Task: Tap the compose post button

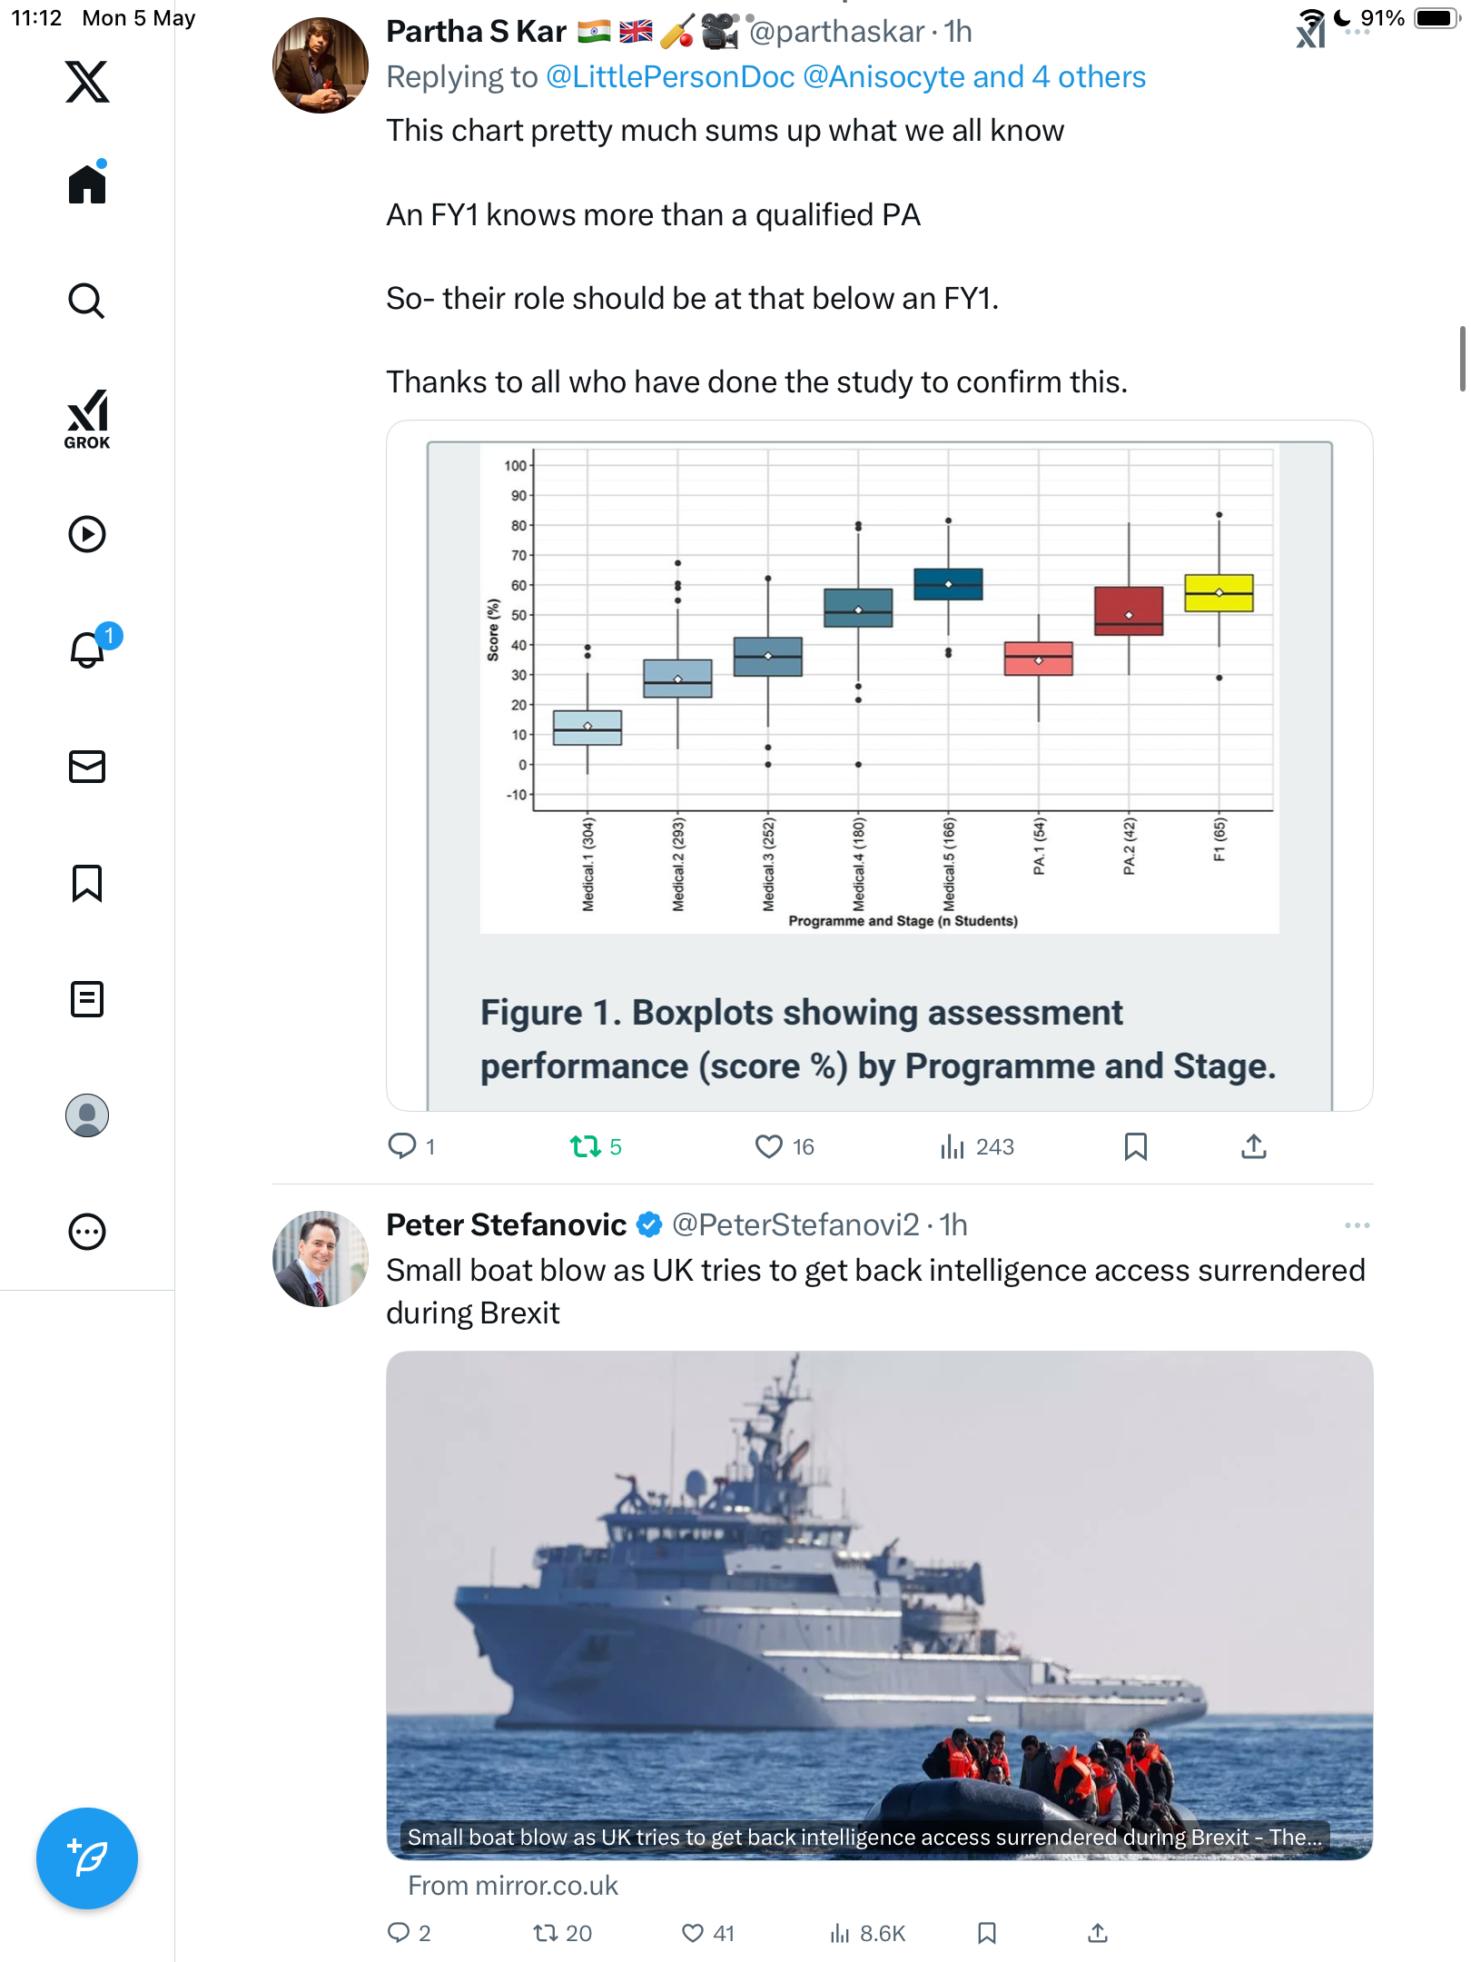Action: (x=87, y=1858)
